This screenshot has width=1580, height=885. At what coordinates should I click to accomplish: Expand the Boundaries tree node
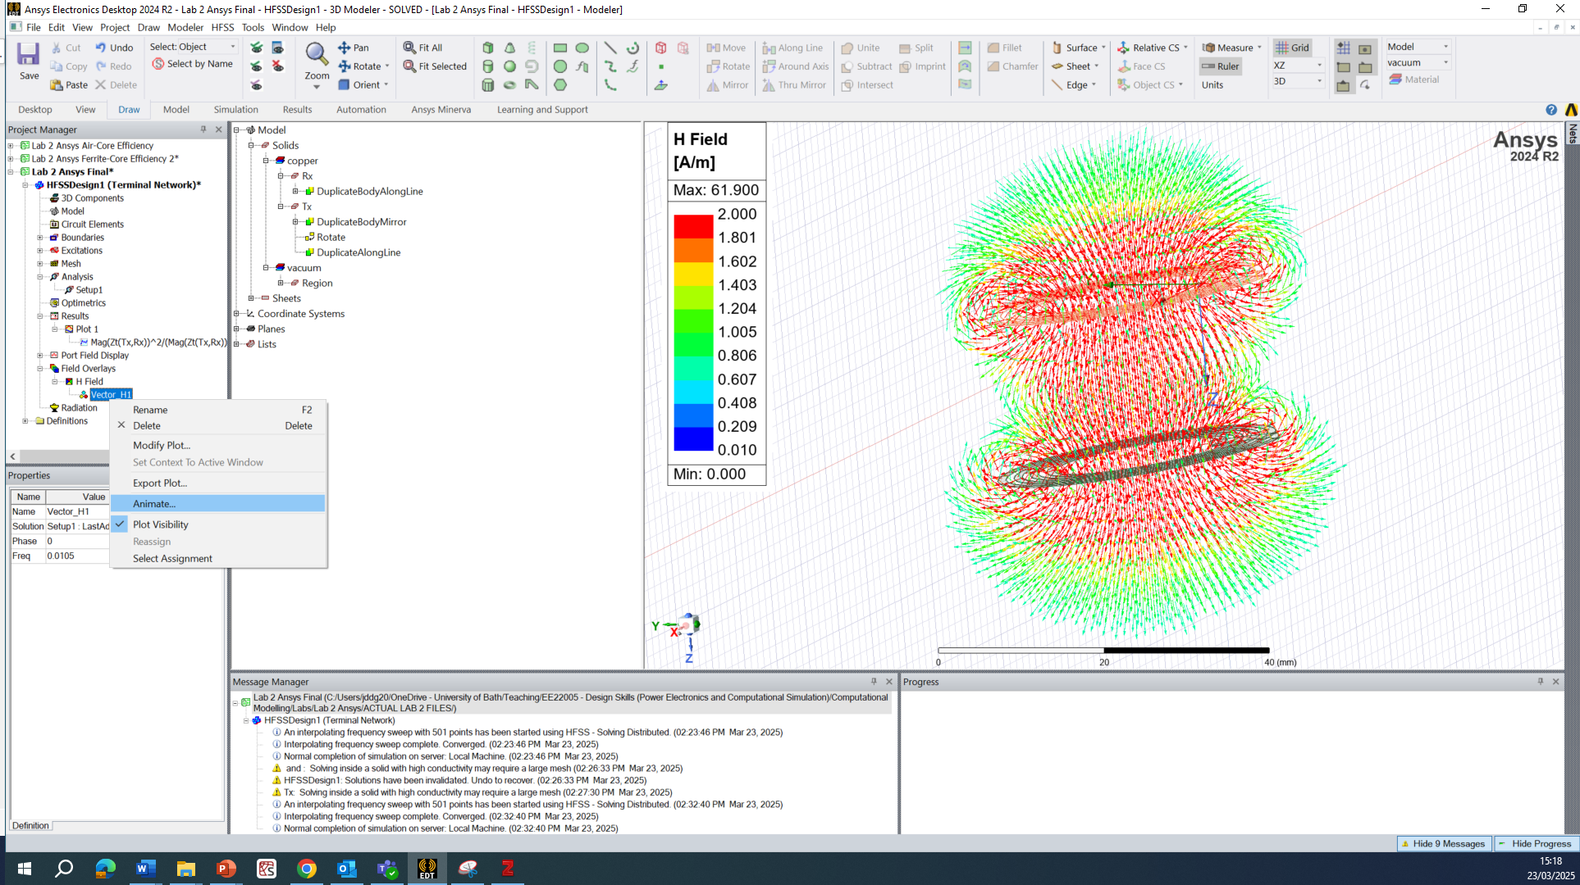pyautogui.click(x=40, y=238)
